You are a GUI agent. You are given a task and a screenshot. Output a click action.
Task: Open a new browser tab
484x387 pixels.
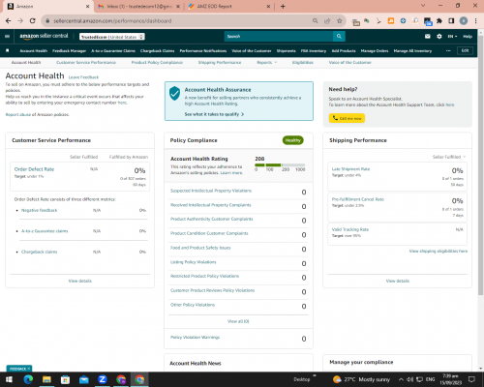click(x=283, y=6)
